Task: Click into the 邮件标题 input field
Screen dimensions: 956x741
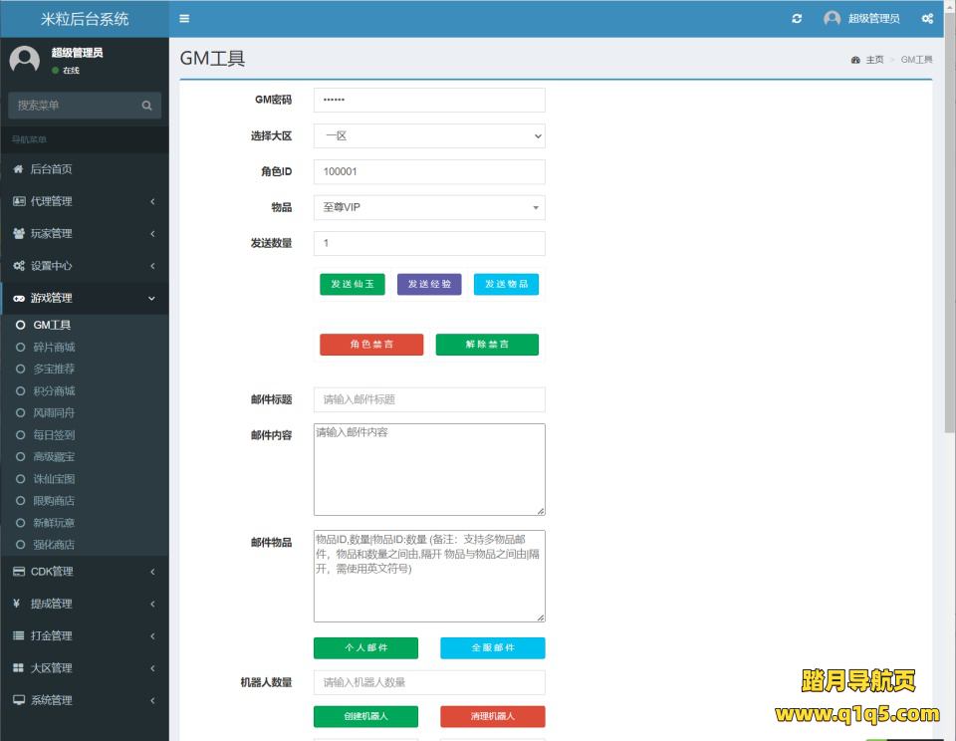Action: pos(429,399)
